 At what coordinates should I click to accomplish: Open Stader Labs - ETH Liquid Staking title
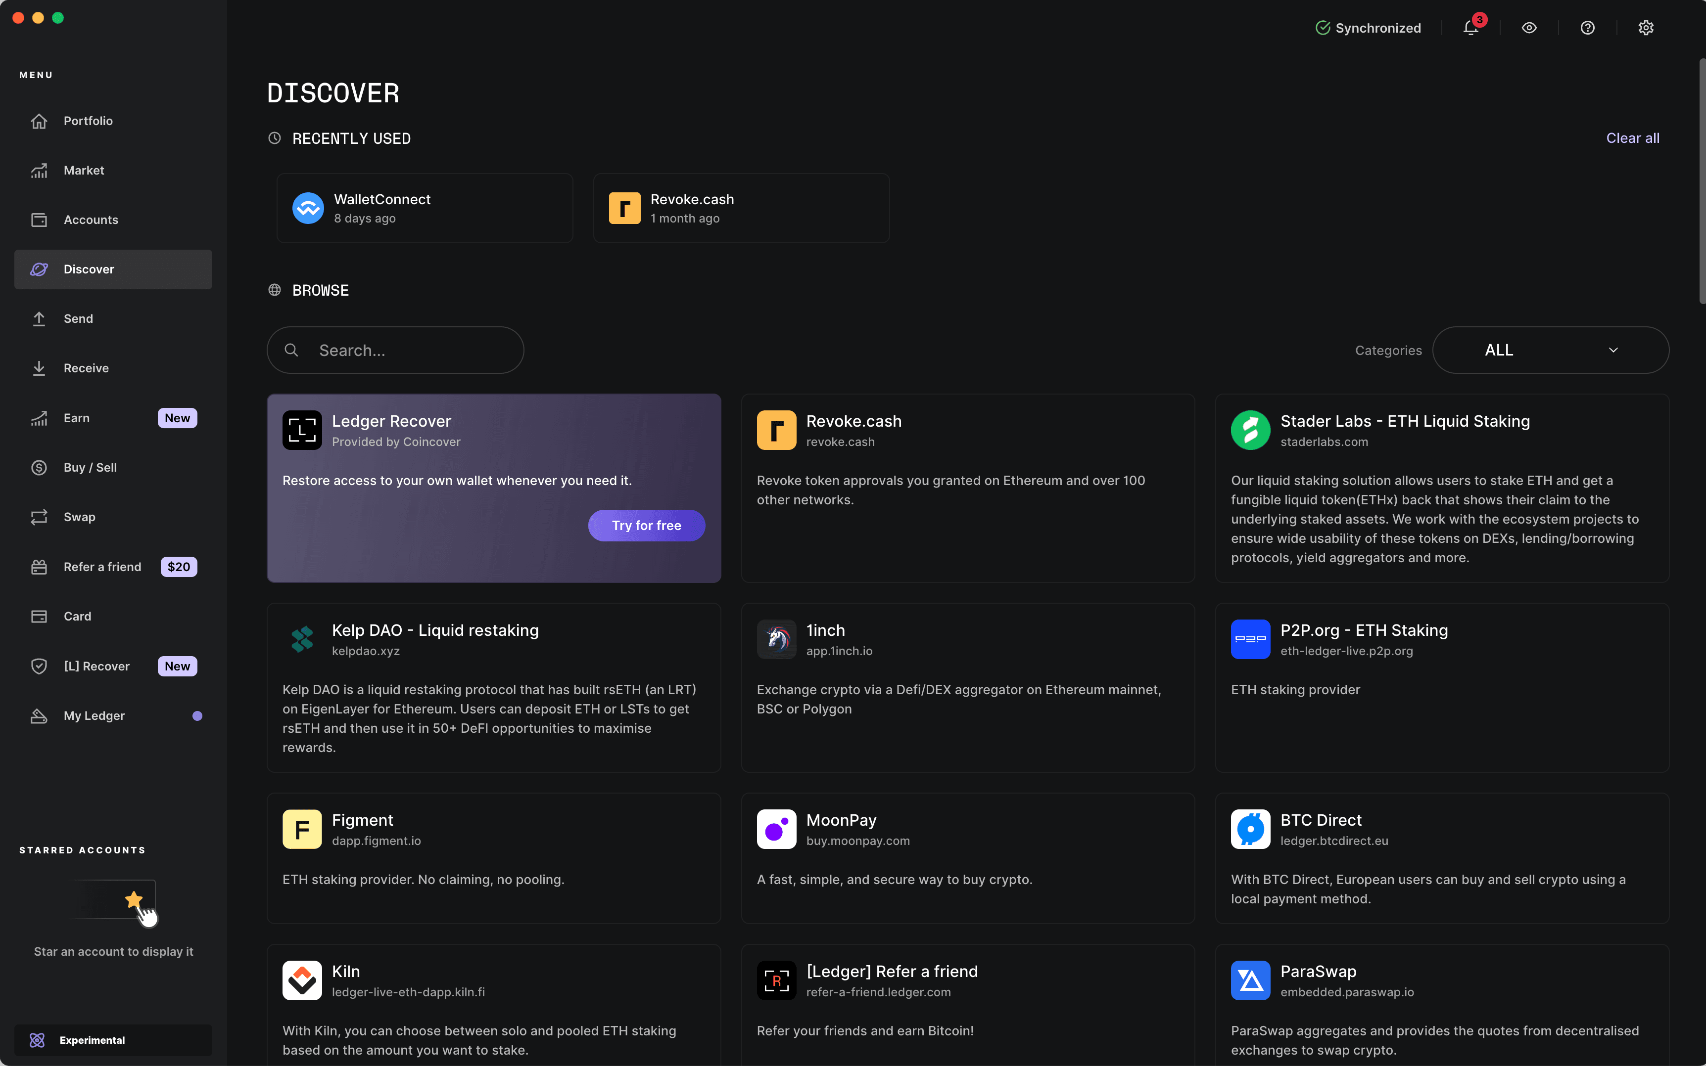click(1405, 421)
